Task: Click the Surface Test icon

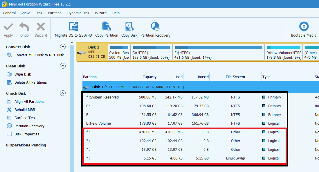Action: (x=9, y=118)
